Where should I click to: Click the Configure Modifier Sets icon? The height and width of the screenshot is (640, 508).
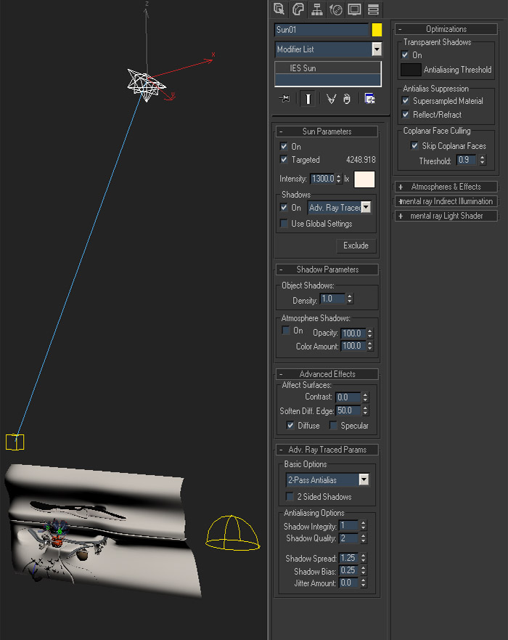(x=369, y=99)
